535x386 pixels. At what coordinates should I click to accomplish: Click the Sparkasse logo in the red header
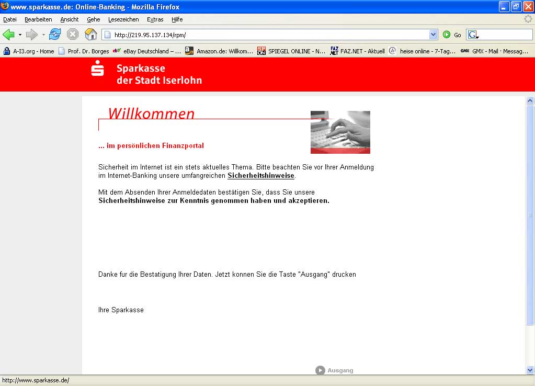tap(98, 68)
